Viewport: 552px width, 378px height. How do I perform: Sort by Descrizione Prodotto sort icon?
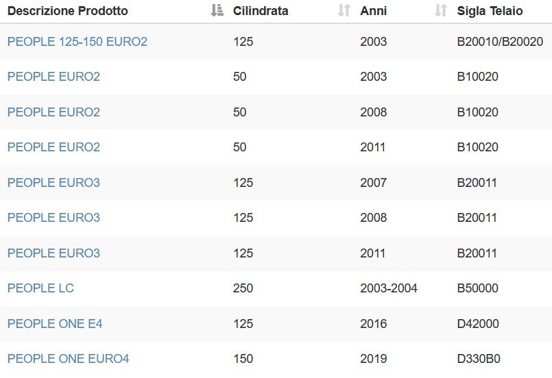point(217,10)
